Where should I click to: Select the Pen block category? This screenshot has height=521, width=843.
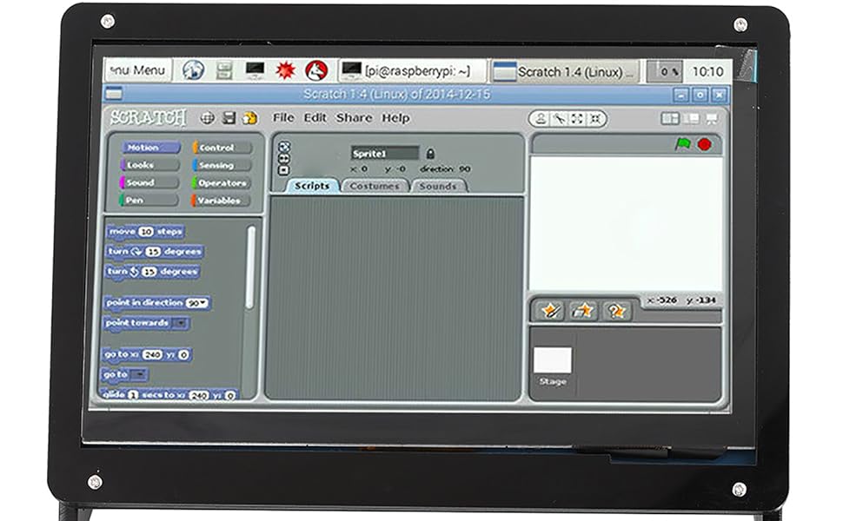[148, 201]
